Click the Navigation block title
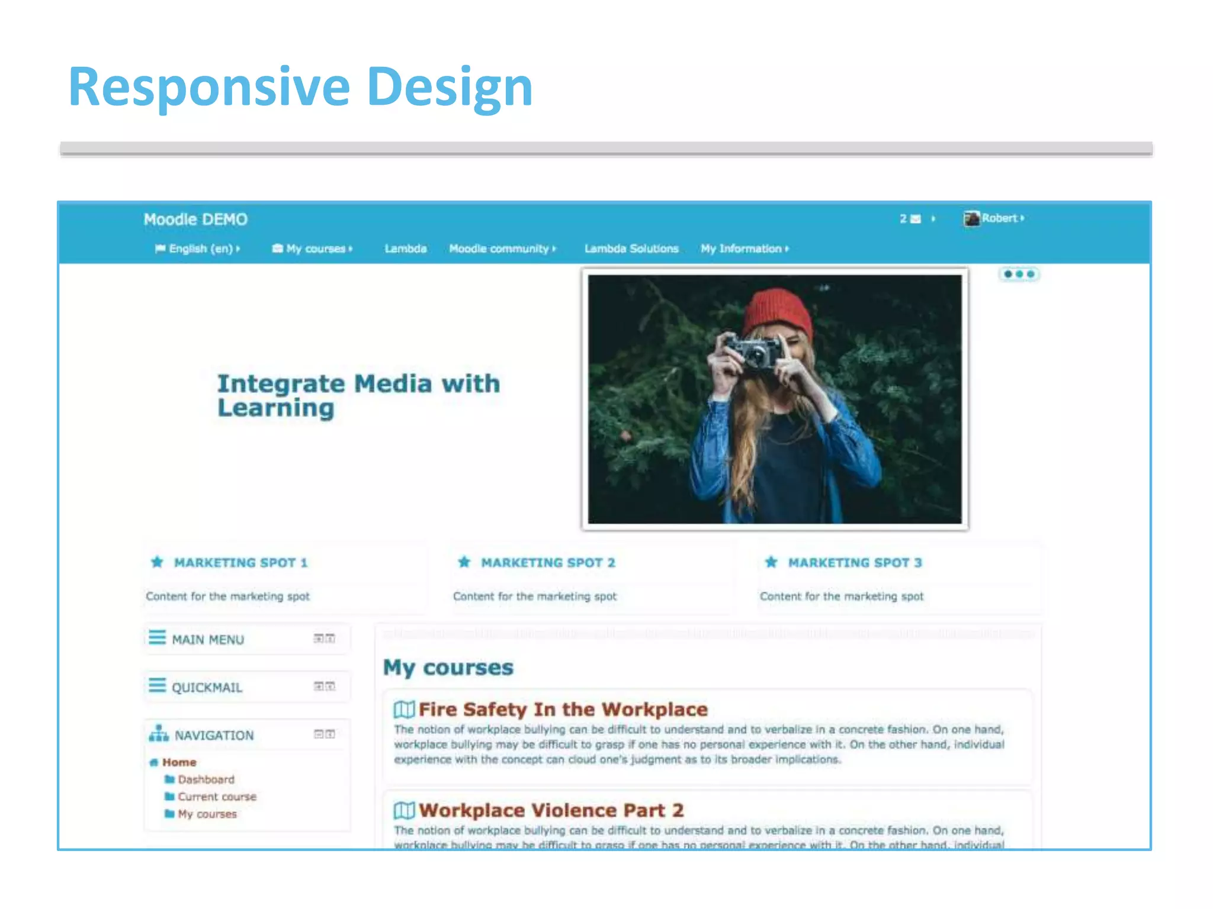1213x909 pixels. (x=214, y=736)
